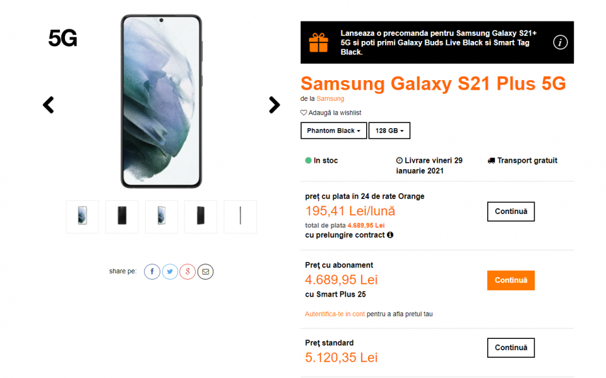Click the contract extension info icon
Screen dimensions: 606x378
(x=390, y=235)
